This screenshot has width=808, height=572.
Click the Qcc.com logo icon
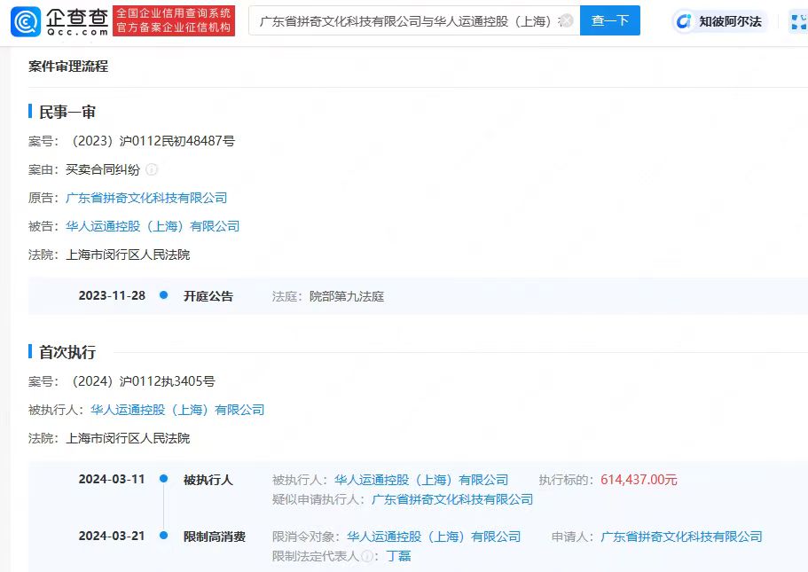(25, 21)
